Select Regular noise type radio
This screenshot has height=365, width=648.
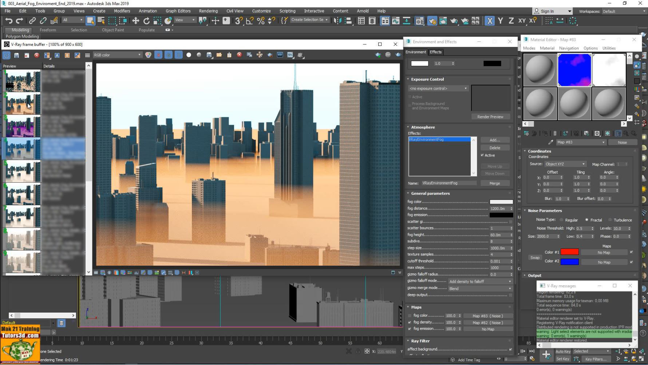point(561,220)
